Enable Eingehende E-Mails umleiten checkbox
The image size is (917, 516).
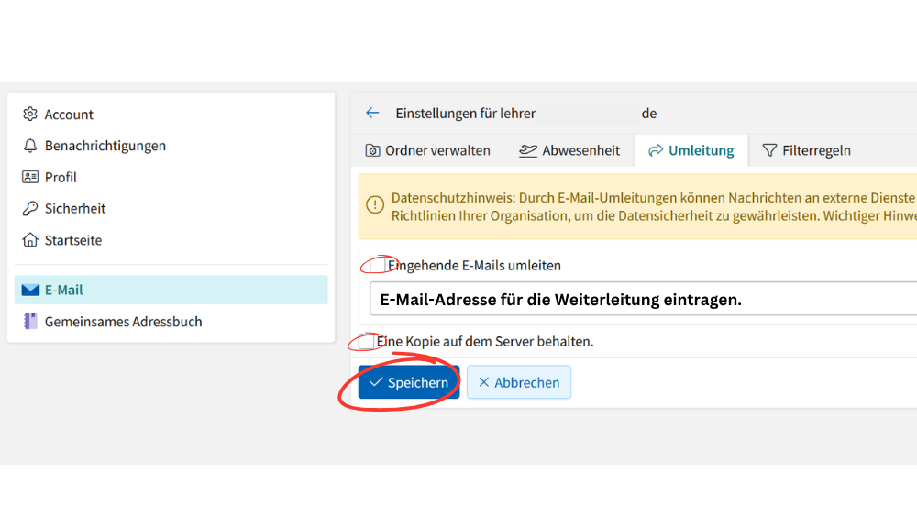(x=377, y=265)
